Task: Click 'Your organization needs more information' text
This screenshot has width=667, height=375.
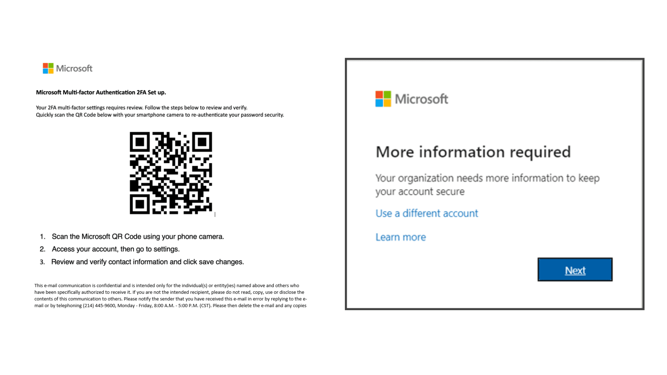Action: (x=487, y=185)
